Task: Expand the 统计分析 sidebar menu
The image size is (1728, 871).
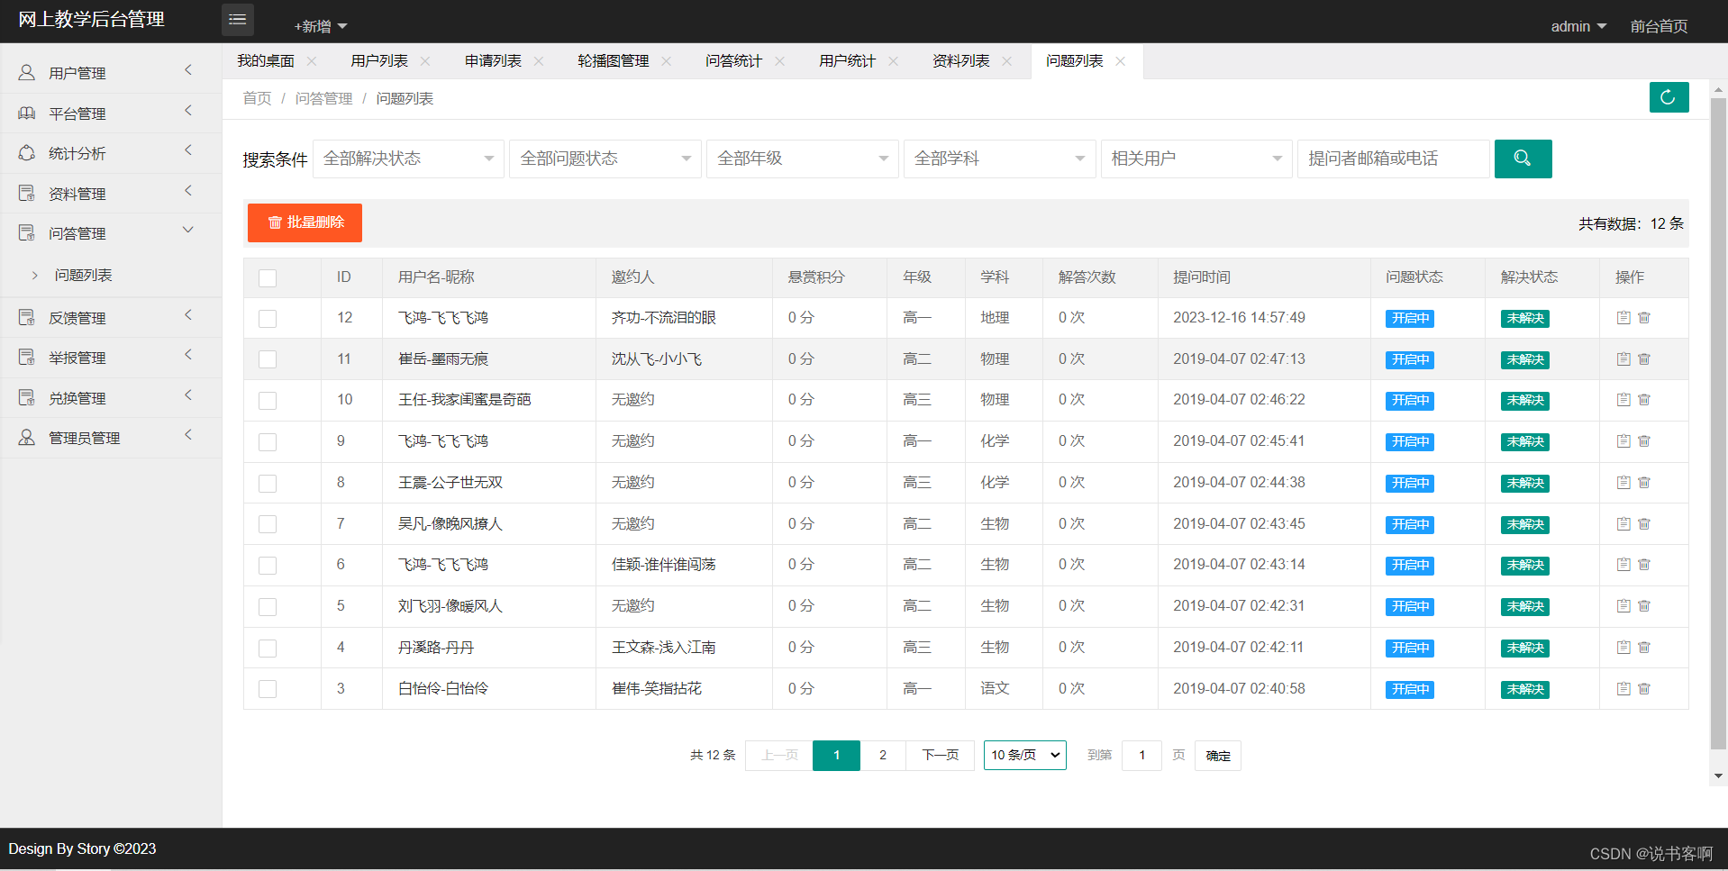Action: [x=111, y=153]
